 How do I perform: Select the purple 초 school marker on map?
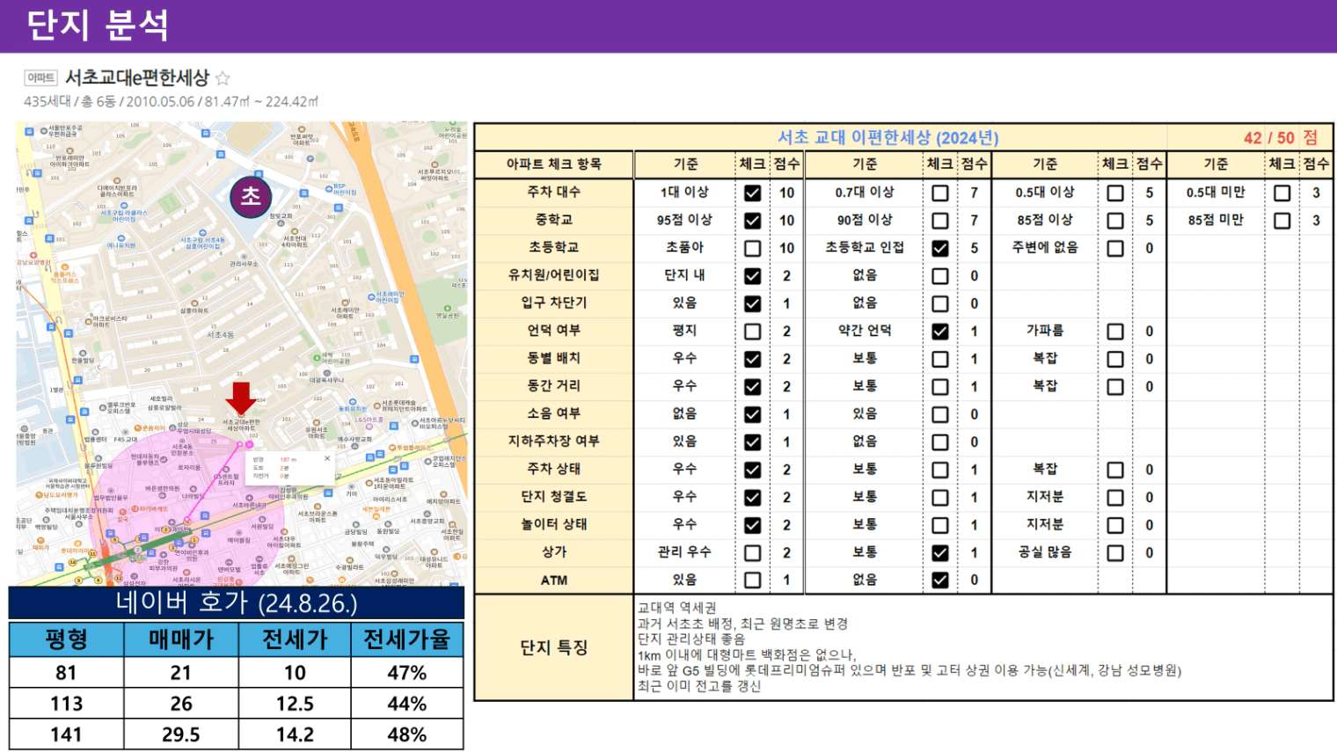pyautogui.click(x=251, y=196)
